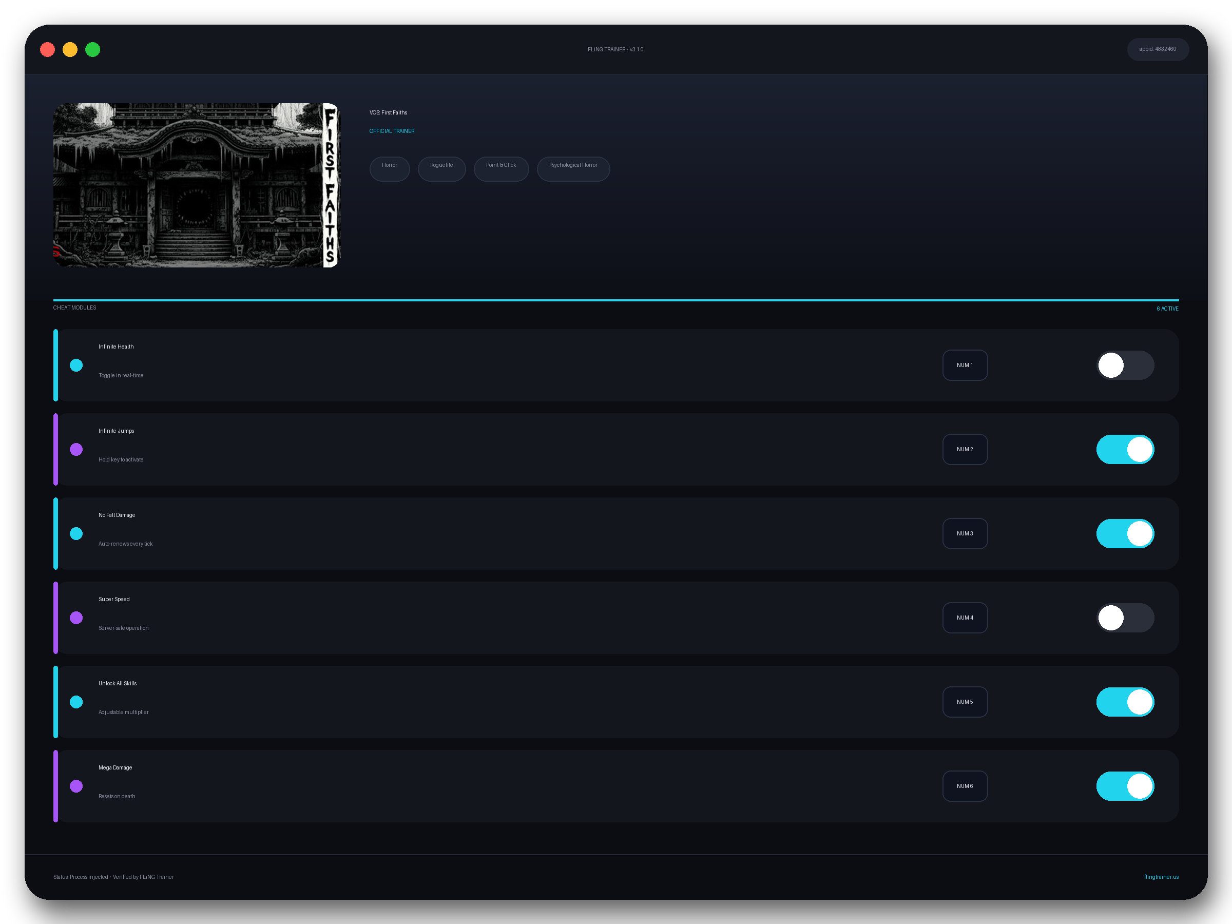Click the Infinite Jumps title
The height and width of the screenshot is (924, 1232).
[116, 431]
